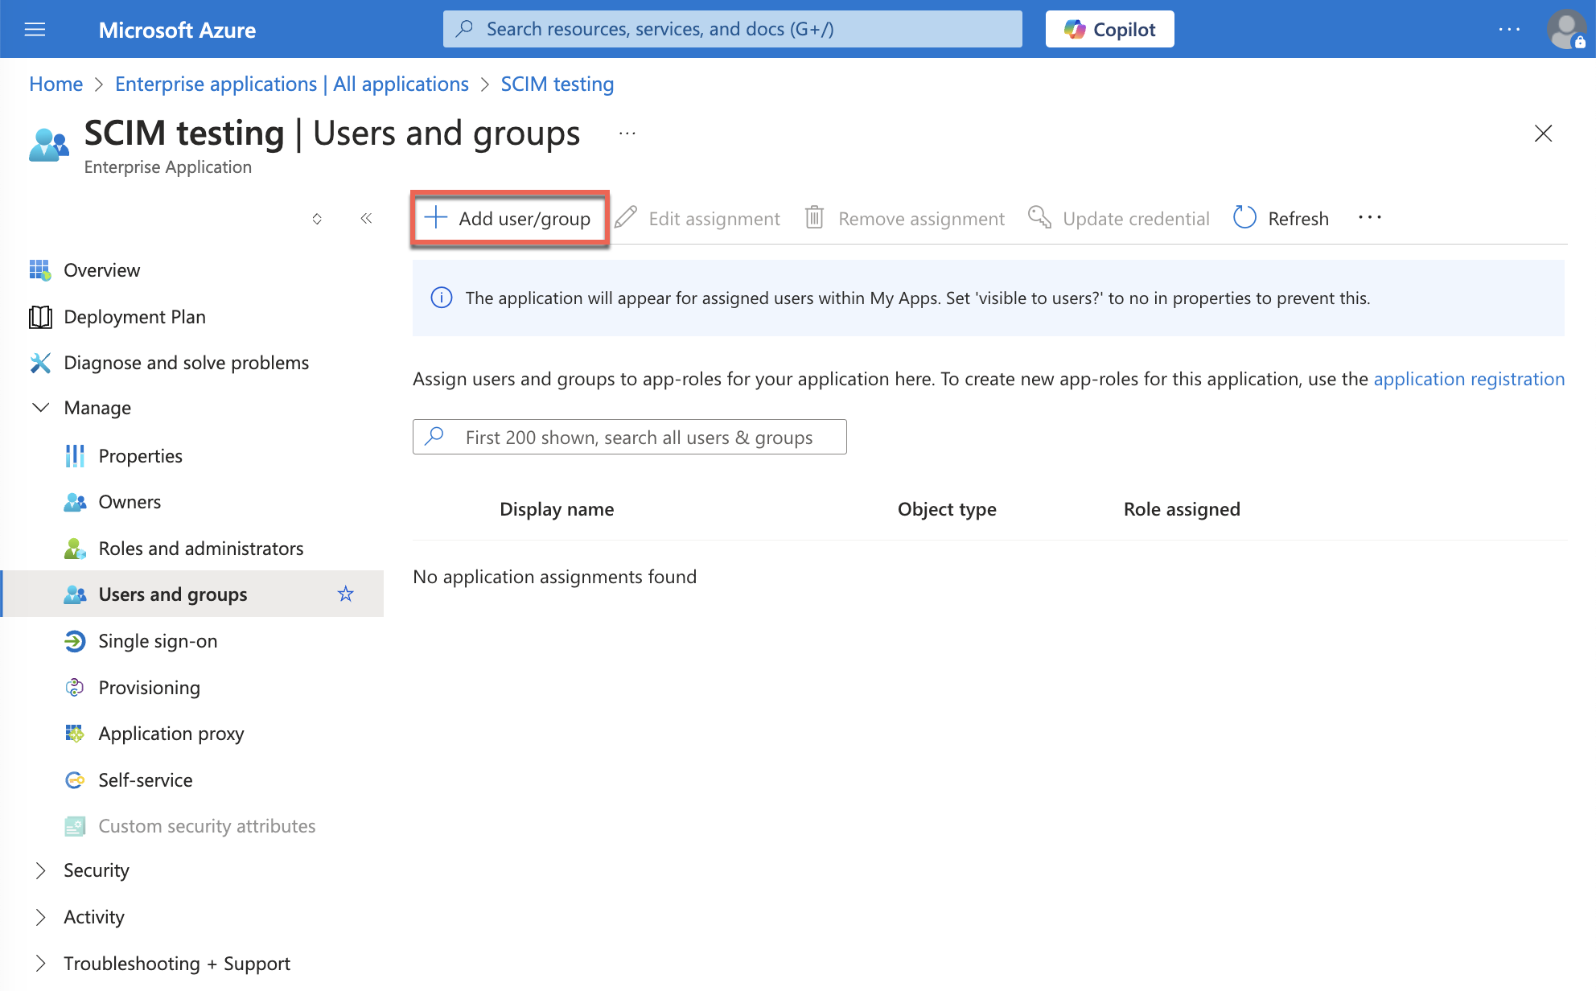Viewport: 1596px width, 991px height.
Task: Launch the Copilot assistant
Action: tap(1109, 28)
